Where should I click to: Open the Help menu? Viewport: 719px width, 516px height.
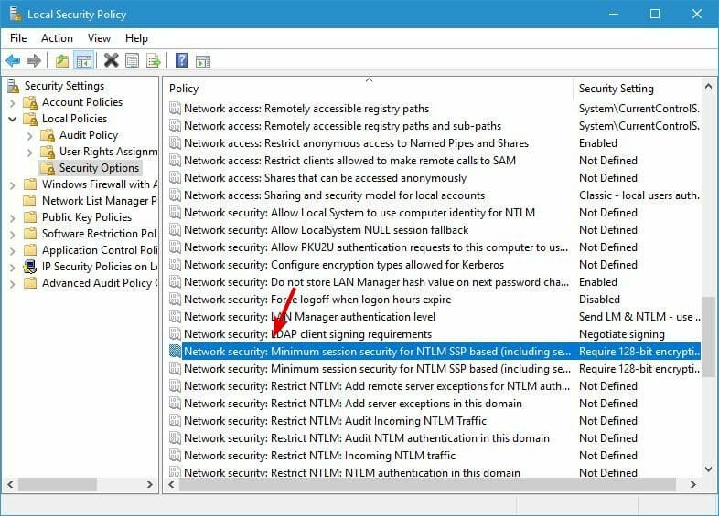136,38
